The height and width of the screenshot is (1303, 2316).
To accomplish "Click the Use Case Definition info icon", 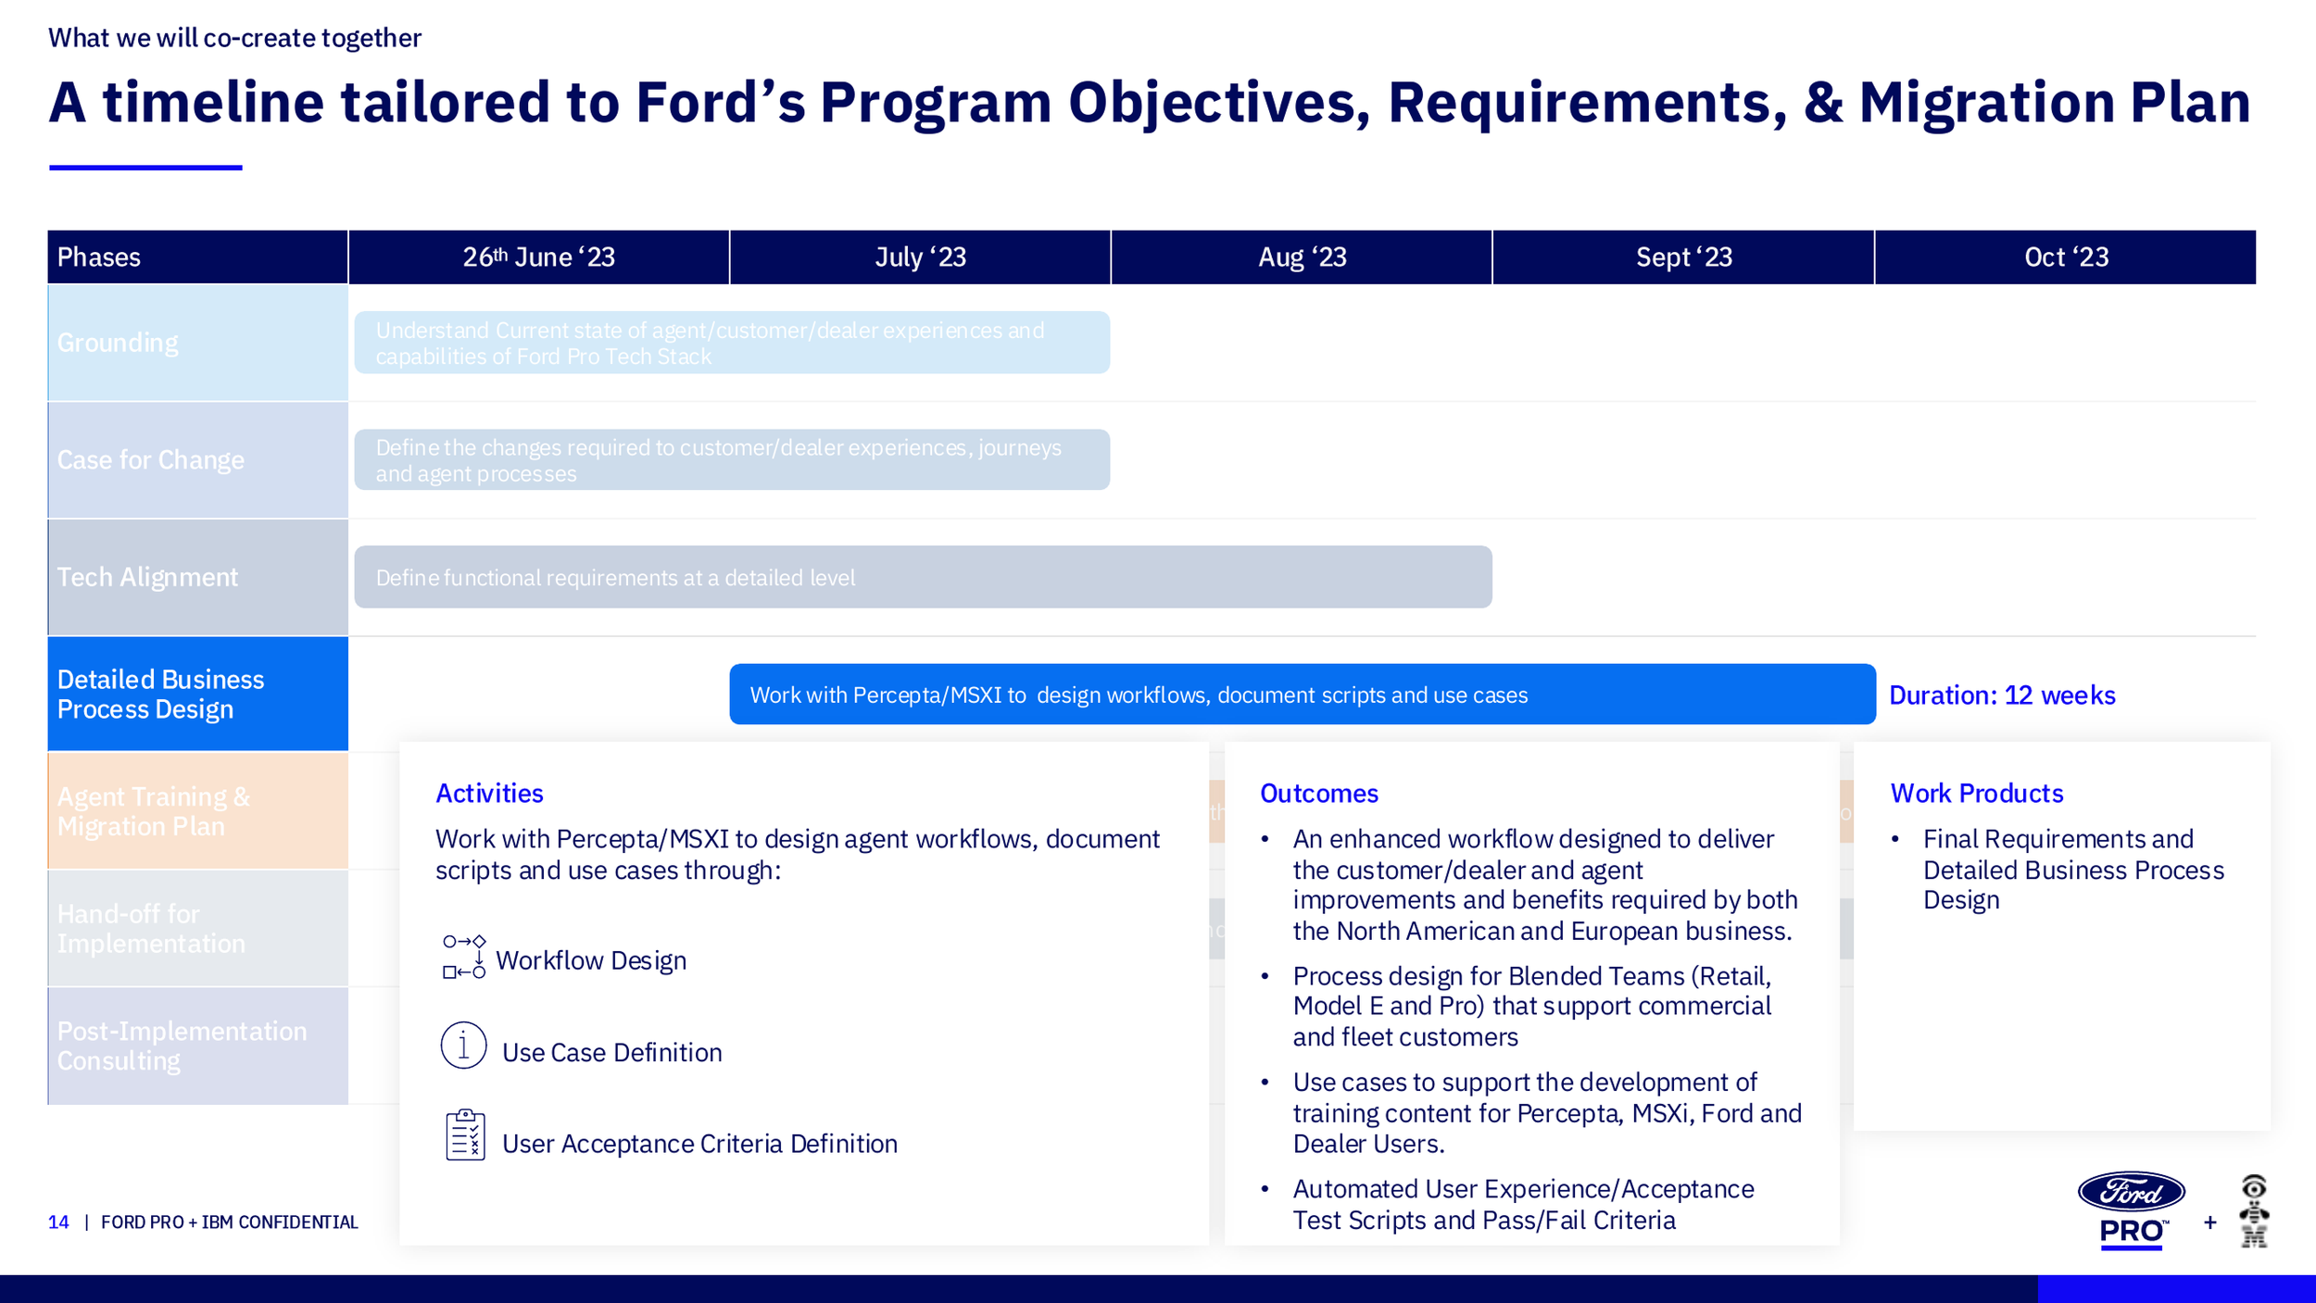I will pyautogui.click(x=463, y=1046).
